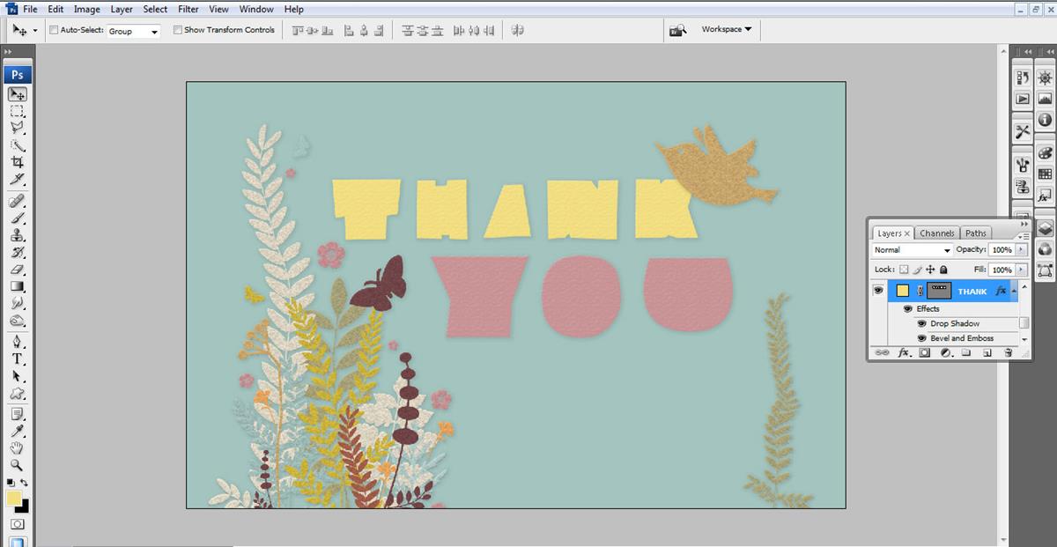Select the Horizontal Type tool

pyautogui.click(x=17, y=359)
